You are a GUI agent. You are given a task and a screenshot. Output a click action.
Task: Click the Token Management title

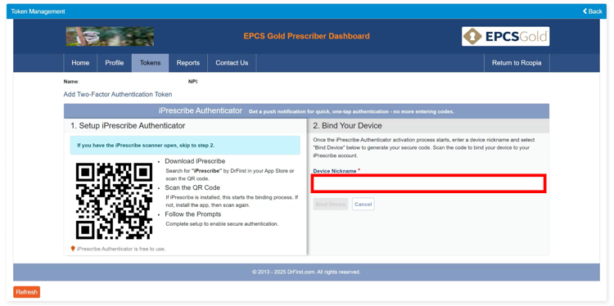coord(38,11)
